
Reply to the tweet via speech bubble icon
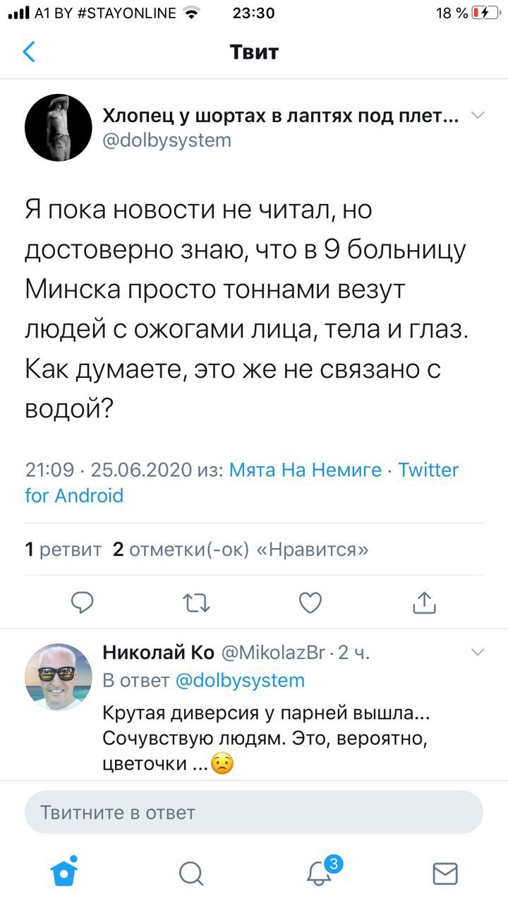point(83,602)
